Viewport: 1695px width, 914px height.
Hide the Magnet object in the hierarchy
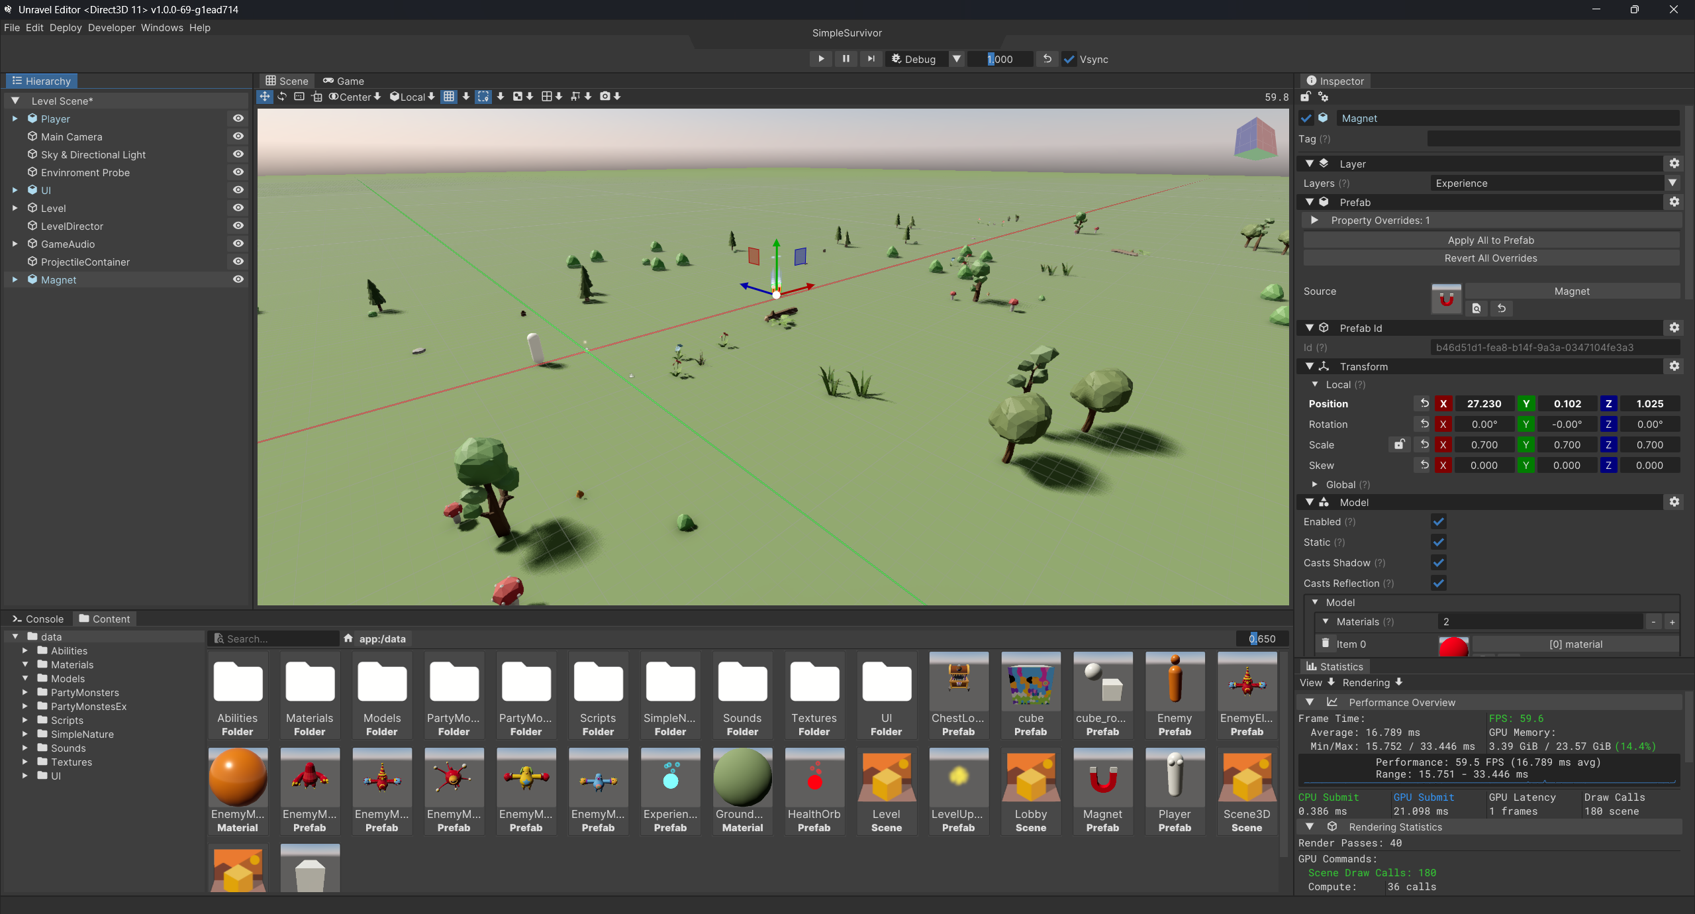[x=238, y=279]
